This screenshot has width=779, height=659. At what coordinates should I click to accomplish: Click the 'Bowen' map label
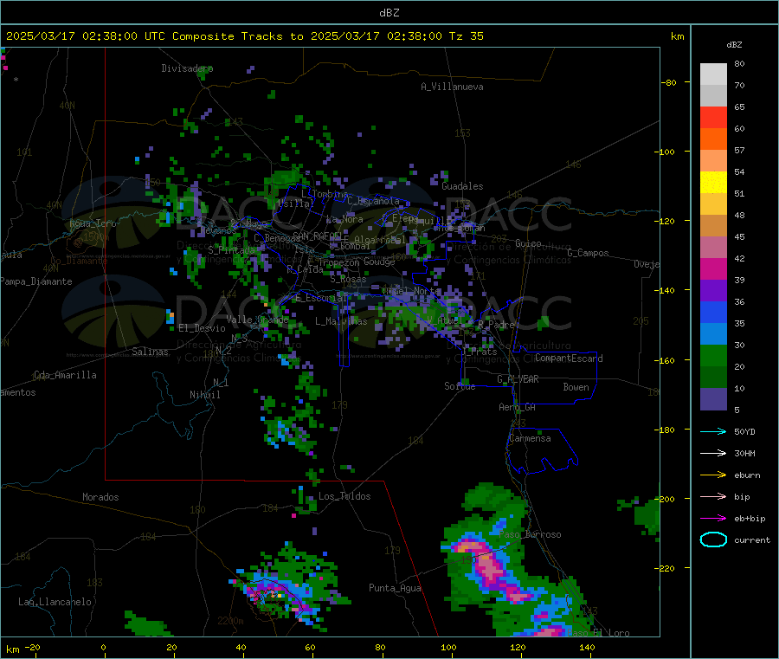[x=576, y=387]
